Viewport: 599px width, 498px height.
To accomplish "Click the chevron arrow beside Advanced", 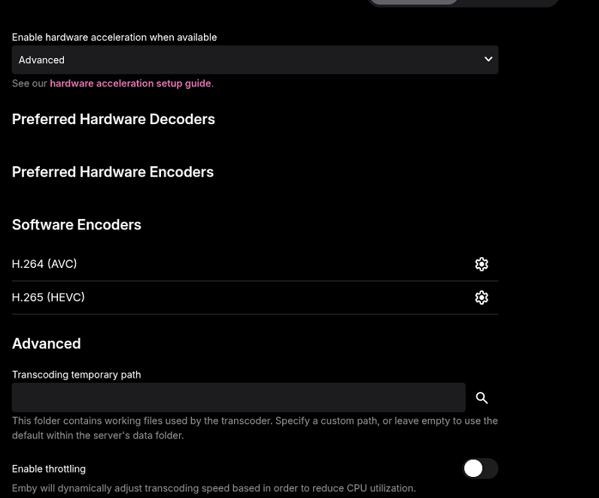I will coord(488,59).
